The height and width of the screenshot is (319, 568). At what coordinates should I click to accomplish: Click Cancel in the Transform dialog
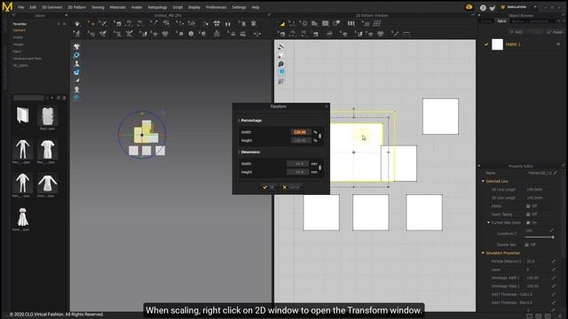click(x=291, y=187)
